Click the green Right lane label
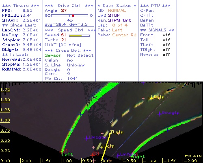 pyautogui.click(x=138, y=156)
